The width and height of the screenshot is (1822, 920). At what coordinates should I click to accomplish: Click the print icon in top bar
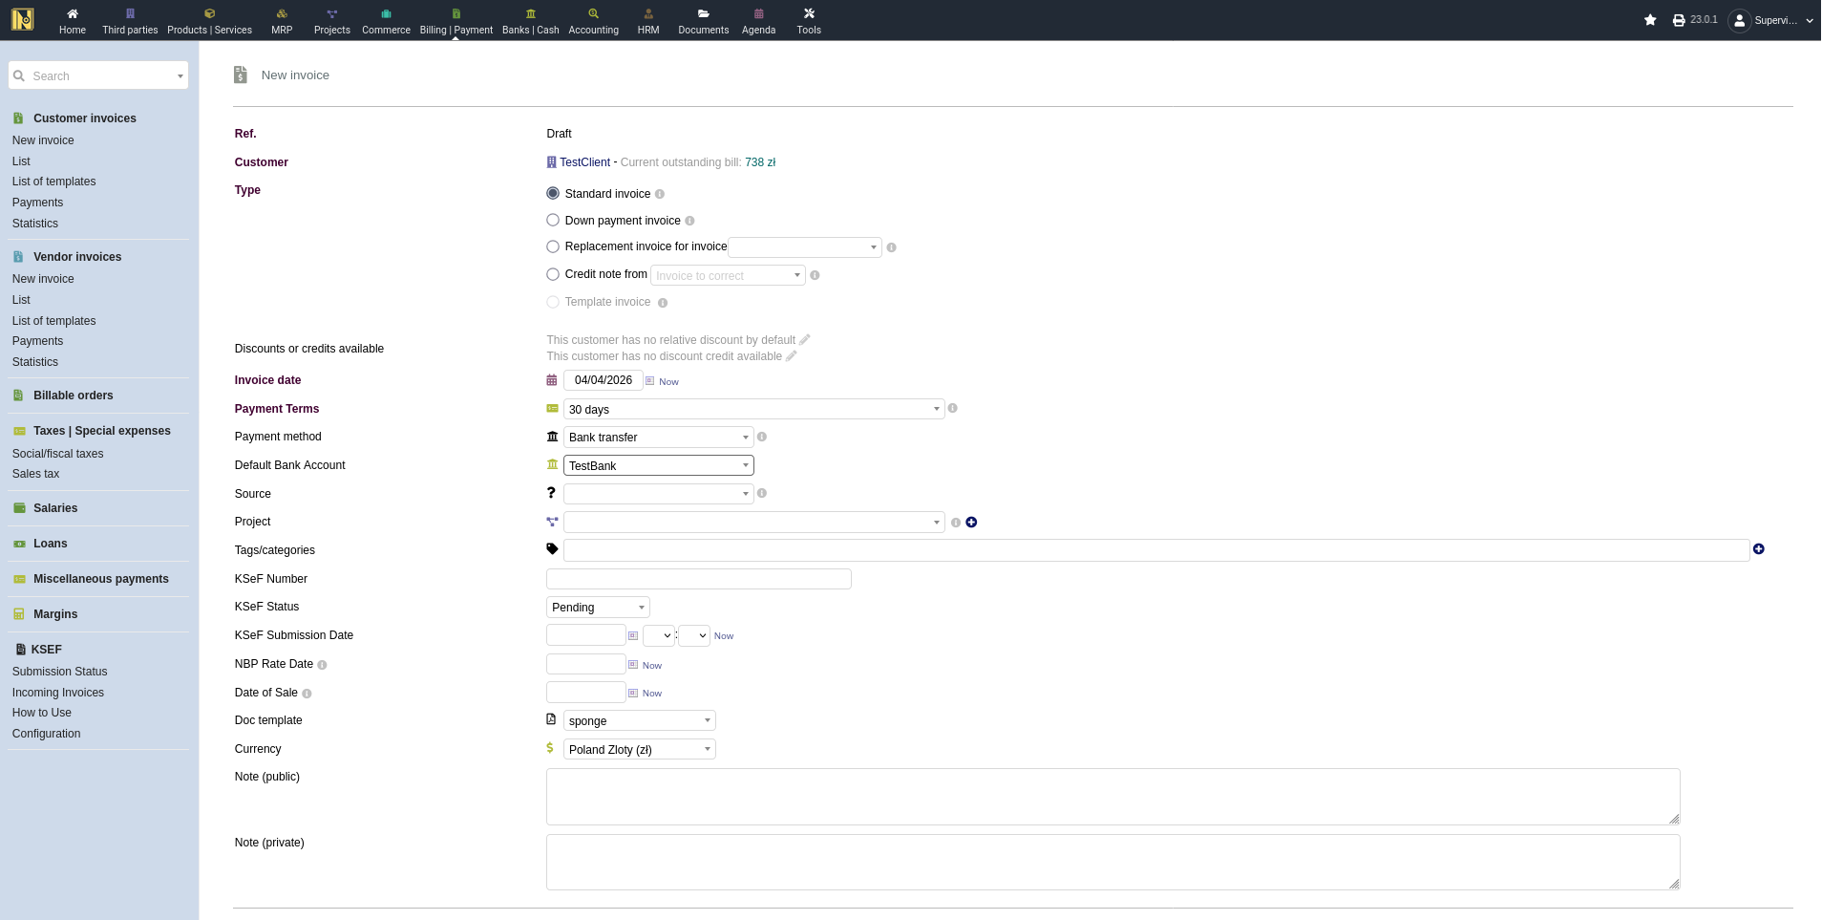pyautogui.click(x=1679, y=20)
